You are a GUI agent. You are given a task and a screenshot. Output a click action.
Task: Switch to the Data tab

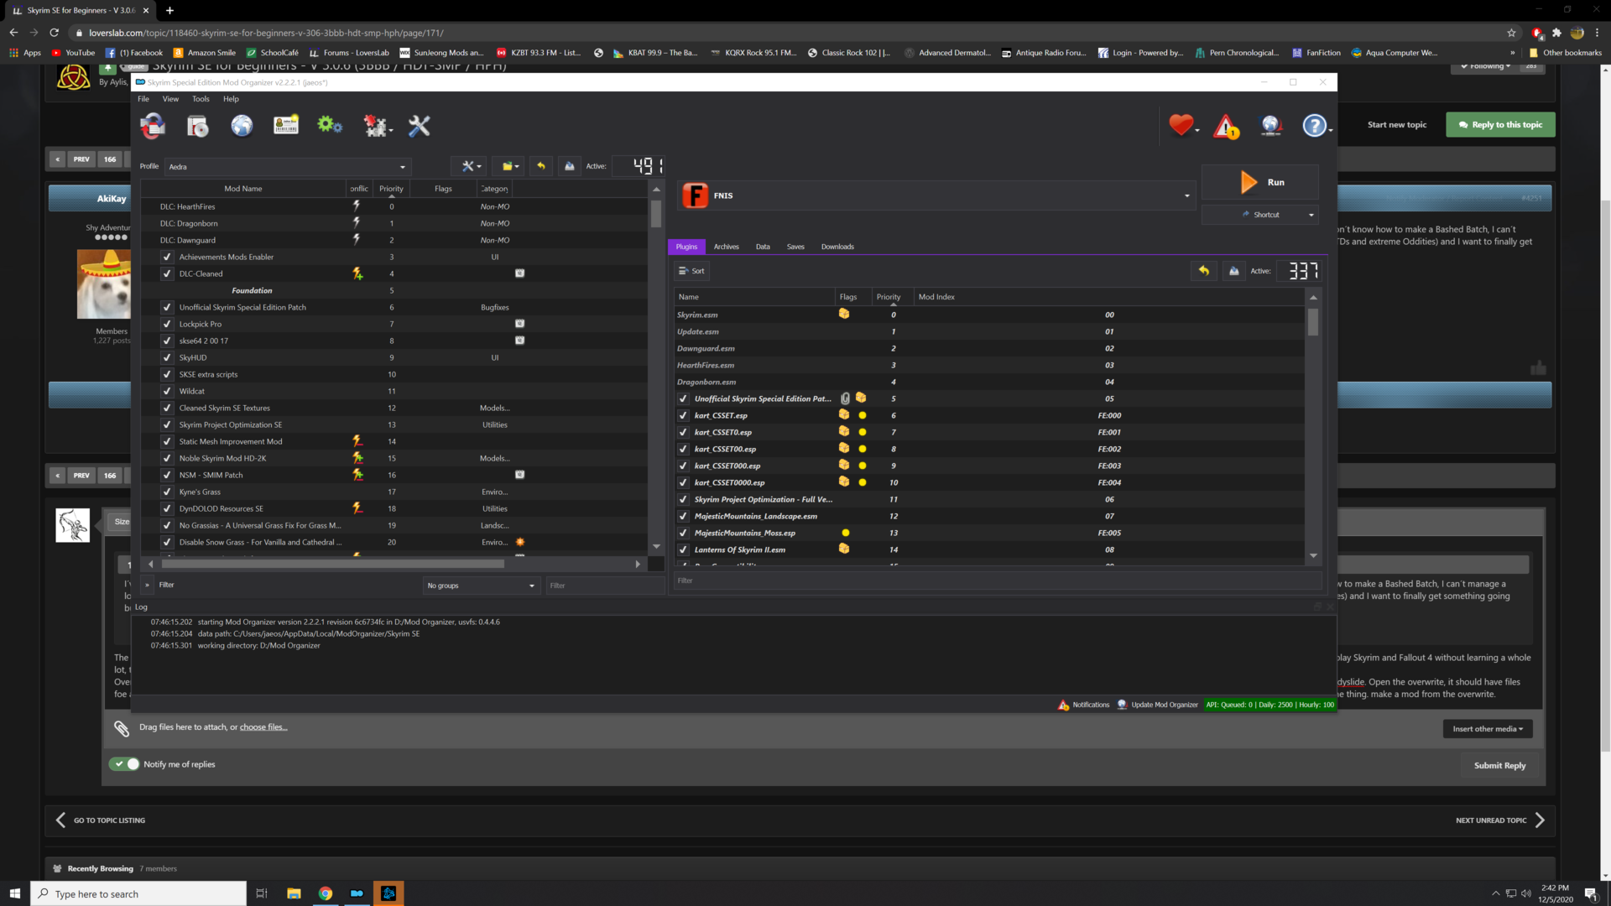[x=763, y=247]
